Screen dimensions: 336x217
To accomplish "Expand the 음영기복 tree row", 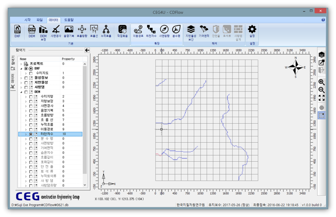I will [26, 111].
